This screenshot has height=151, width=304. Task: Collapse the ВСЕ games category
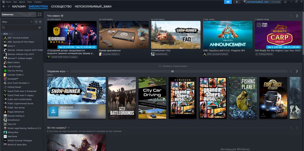2,34
